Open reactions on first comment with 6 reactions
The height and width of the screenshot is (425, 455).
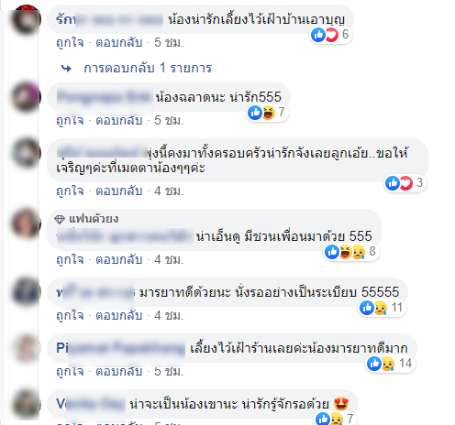pyautogui.click(x=330, y=35)
